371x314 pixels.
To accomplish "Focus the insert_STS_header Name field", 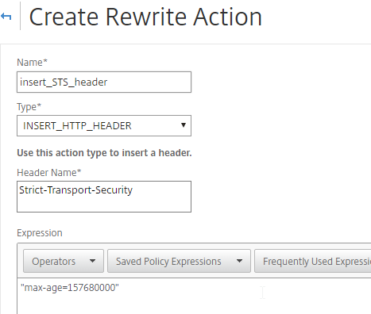I will [x=104, y=82].
